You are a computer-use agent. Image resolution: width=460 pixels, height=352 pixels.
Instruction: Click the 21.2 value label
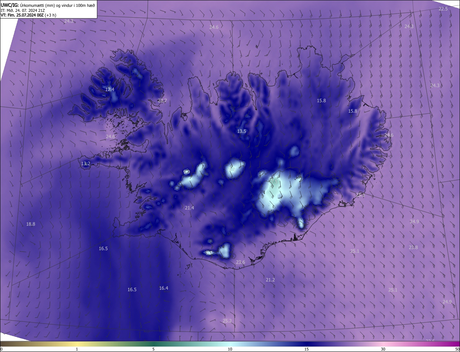(x=270, y=280)
